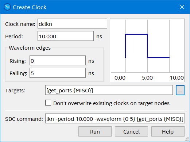
Task: Click the Timing Analyzer icon in title bar
Action: pos(7,7)
